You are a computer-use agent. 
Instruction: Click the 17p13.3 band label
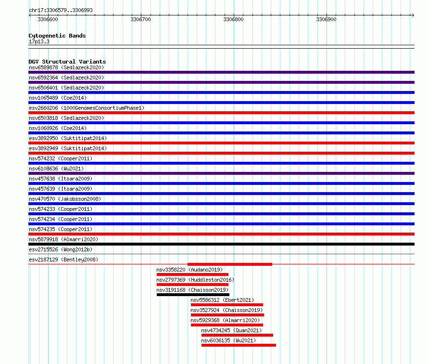[x=39, y=41]
